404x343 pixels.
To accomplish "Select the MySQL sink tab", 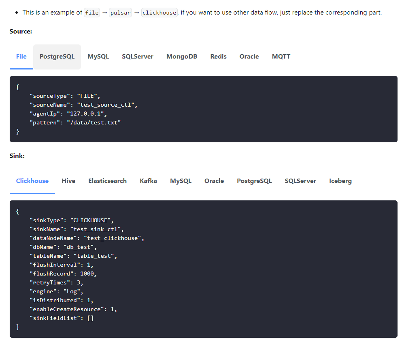I will click(181, 181).
